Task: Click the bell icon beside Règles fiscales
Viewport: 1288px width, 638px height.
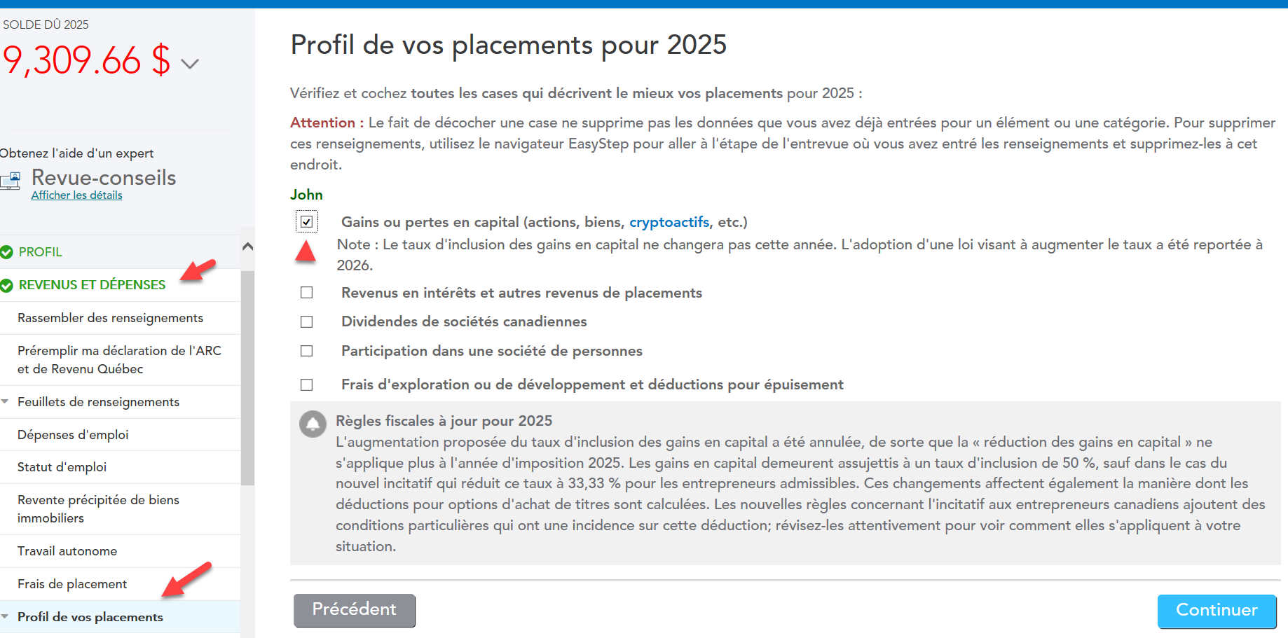Action: tap(313, 424)
